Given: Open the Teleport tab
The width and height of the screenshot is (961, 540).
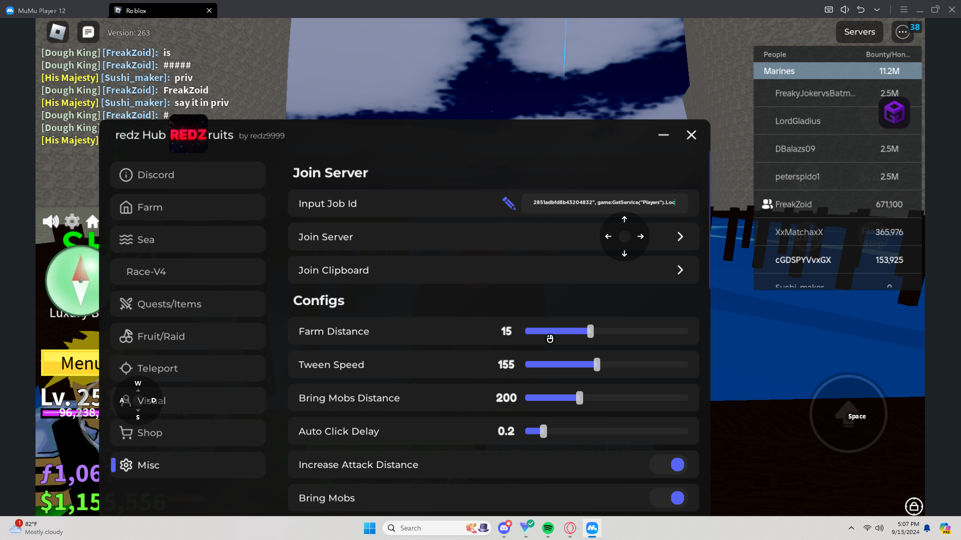Looking at the screenshot, I should pyautogui.click(x=188, y=368).
